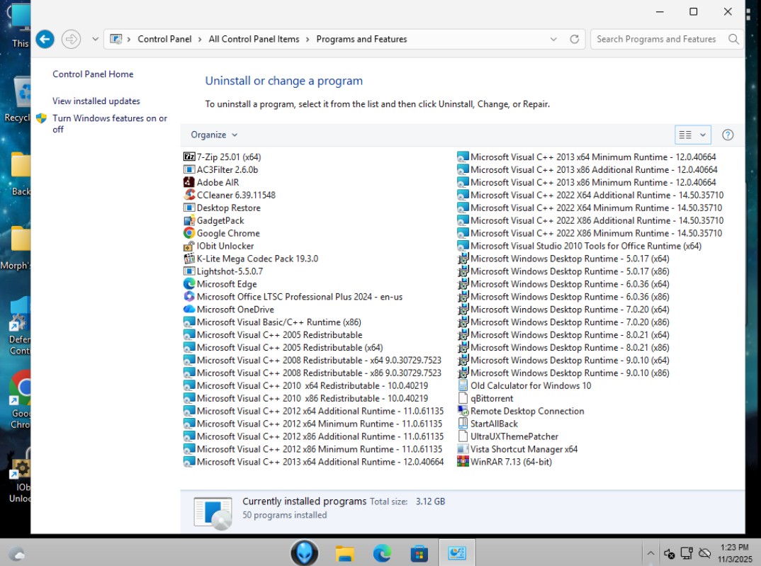Click Programs and Features breadcrumb
The image size is (761, 566).
tap(361, 39)
